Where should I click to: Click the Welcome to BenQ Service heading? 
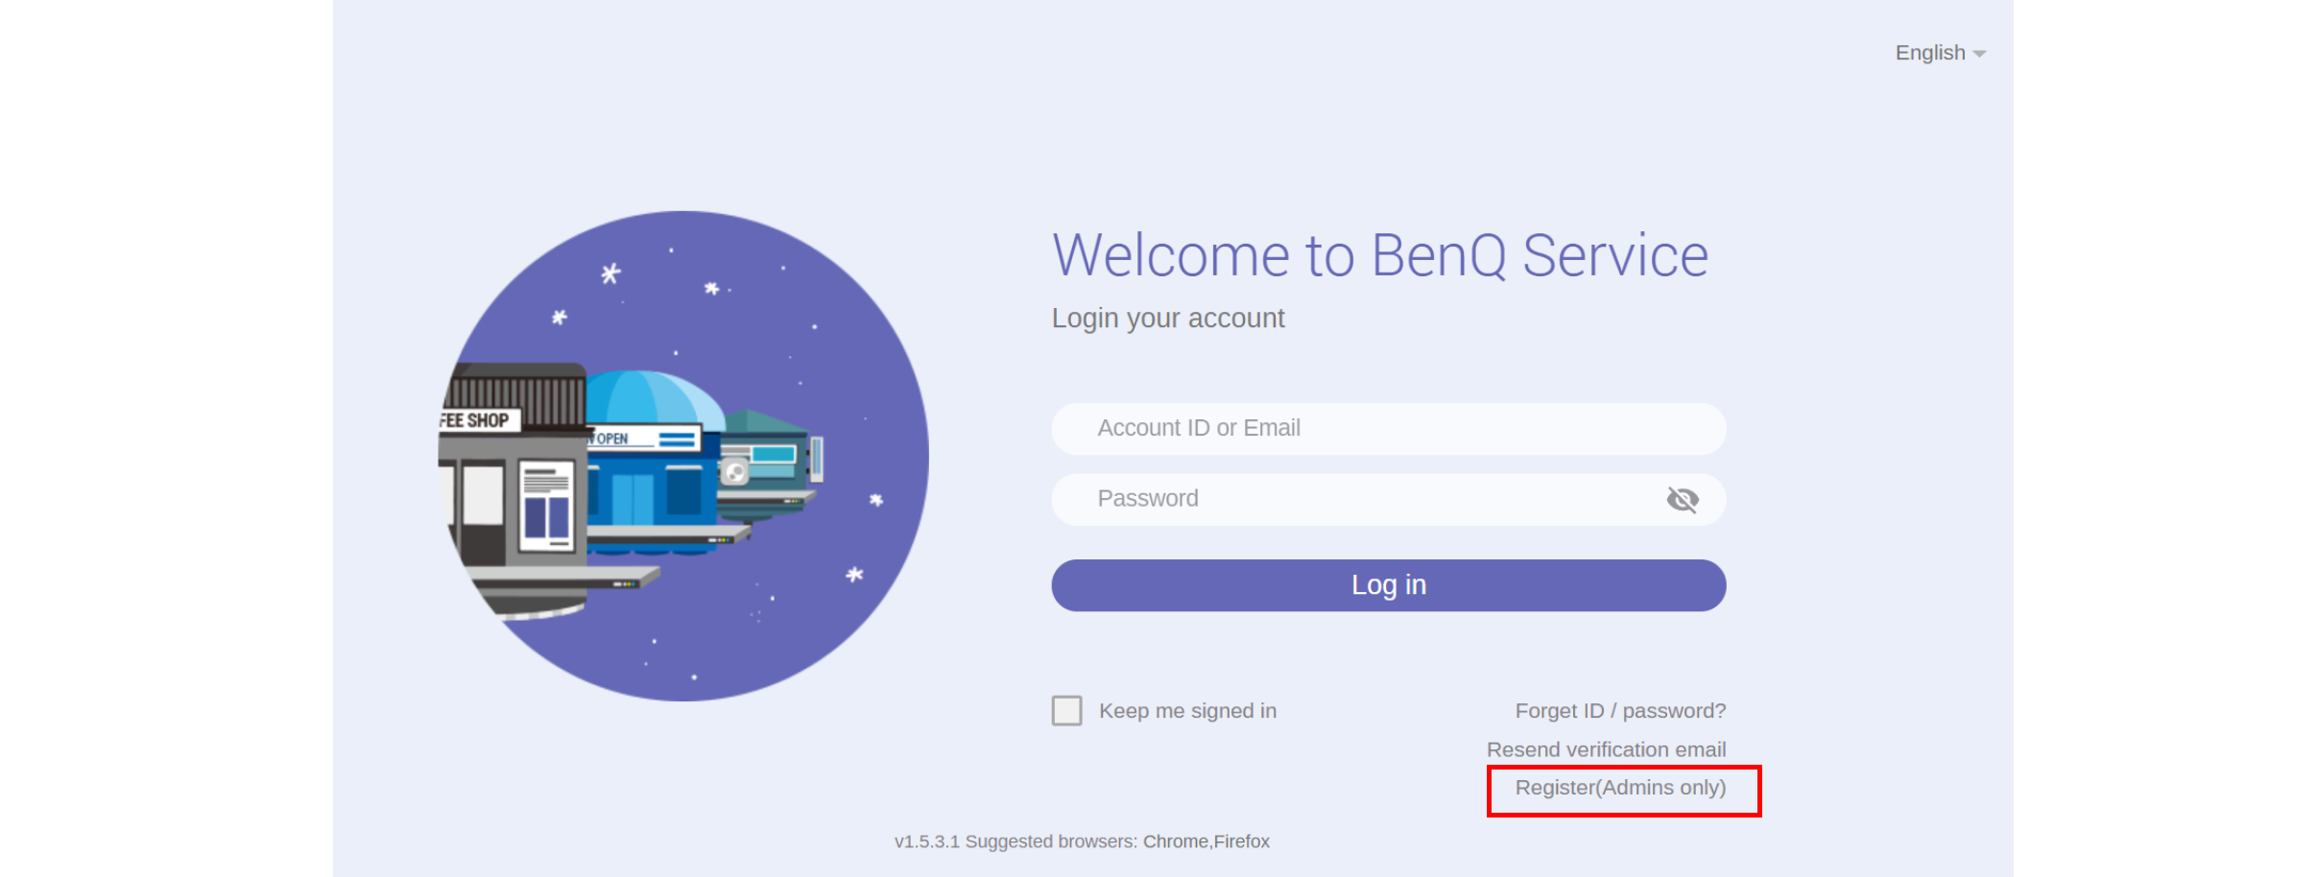tap(1380, 255)
